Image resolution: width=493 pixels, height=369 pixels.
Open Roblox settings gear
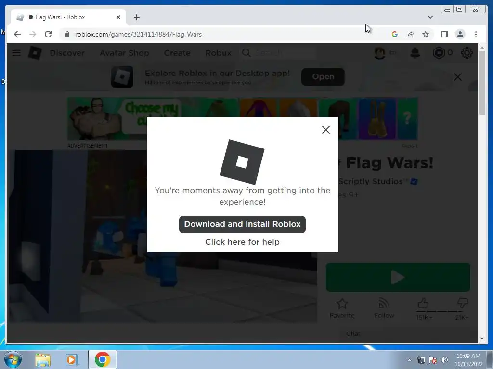click(x=467, y=53)
